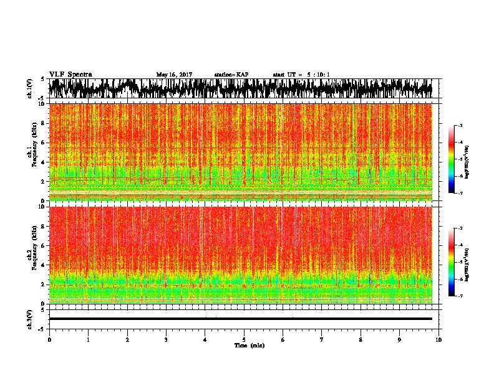Click the time axis tick label "6"
Viewport: 494px width, 381px height.
pyautogui.click(x=283, y=339)
